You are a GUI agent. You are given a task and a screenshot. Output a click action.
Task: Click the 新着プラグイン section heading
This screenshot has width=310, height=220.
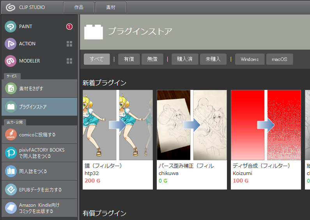(x=105, y=83)
